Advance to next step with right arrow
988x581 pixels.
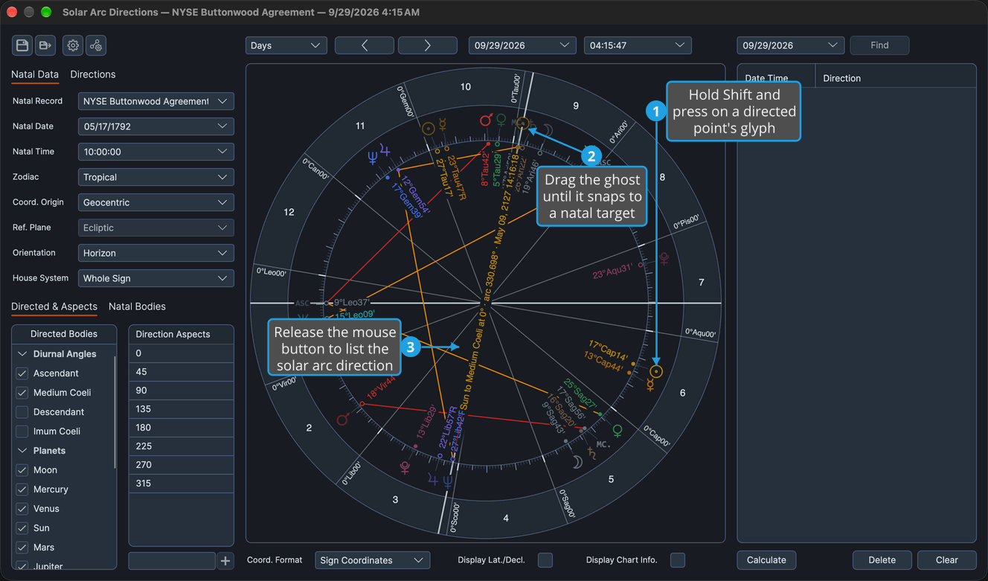[x=428, y=45]
